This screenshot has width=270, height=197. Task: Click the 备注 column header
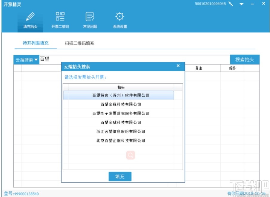click(x=199, y=68)
